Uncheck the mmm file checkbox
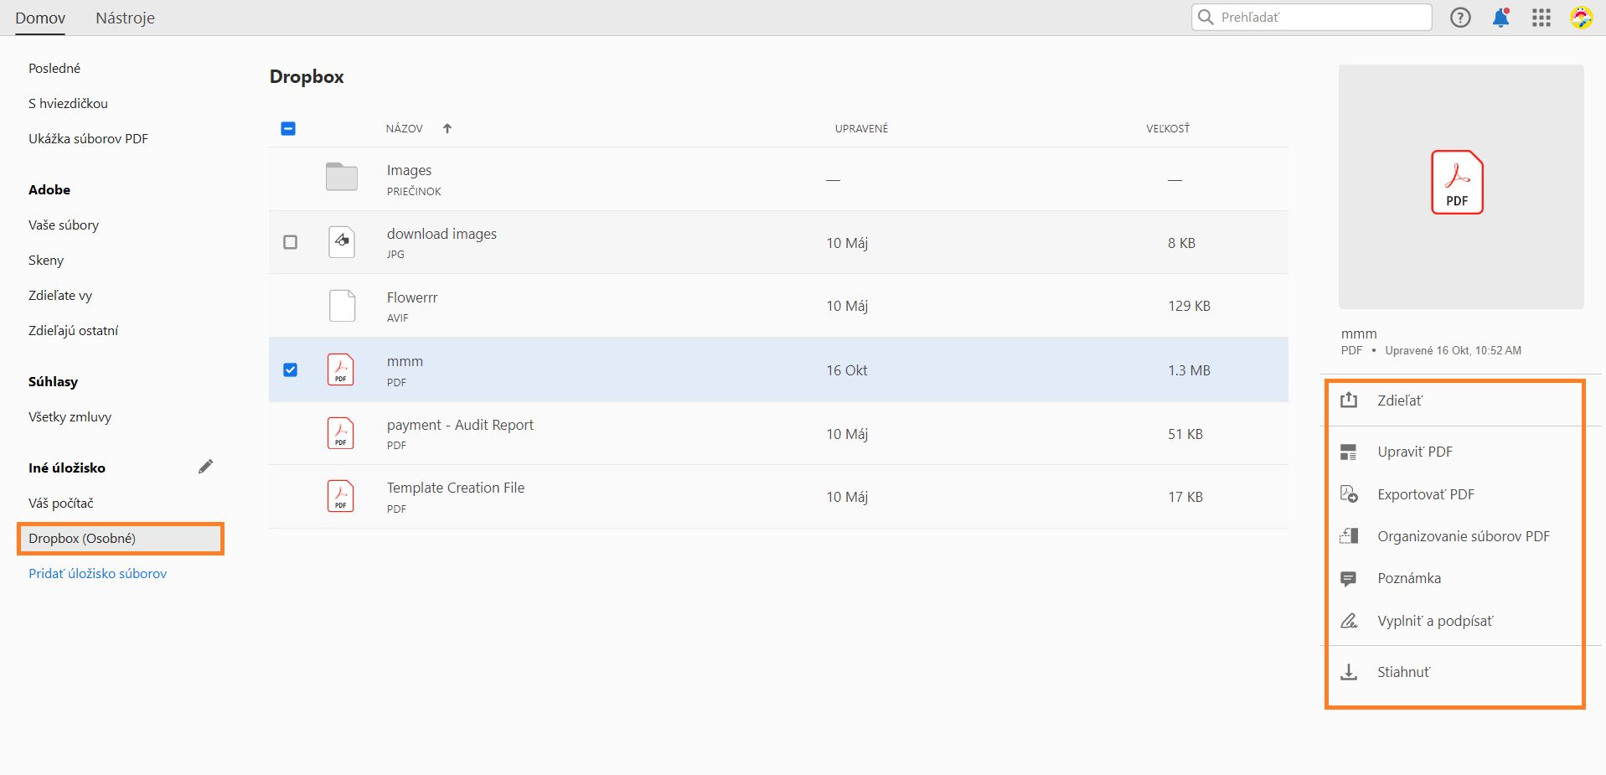 pyautogui.click(x=290, y=369)
